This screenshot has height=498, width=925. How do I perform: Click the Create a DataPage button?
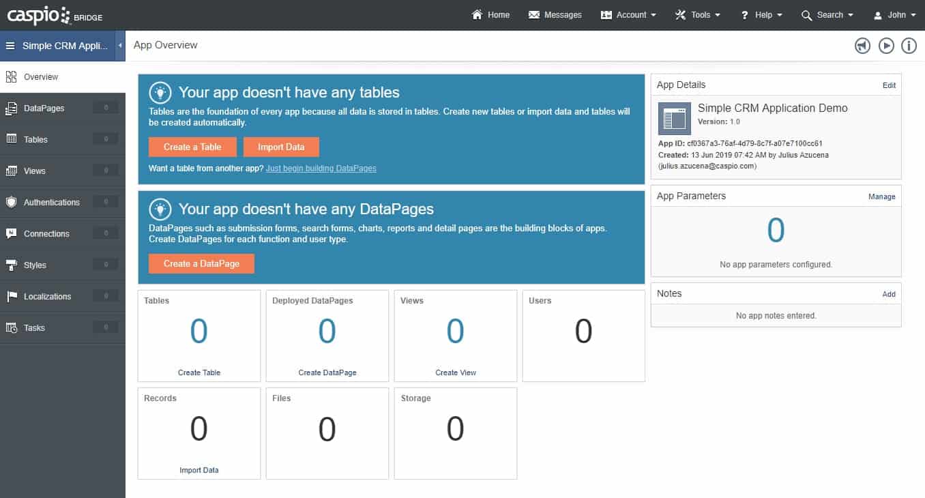pos(201,263)
